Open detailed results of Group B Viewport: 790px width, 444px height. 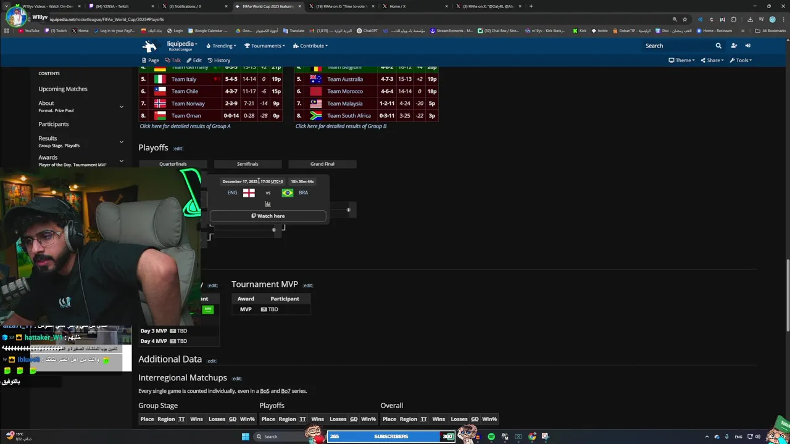point(341,126)
